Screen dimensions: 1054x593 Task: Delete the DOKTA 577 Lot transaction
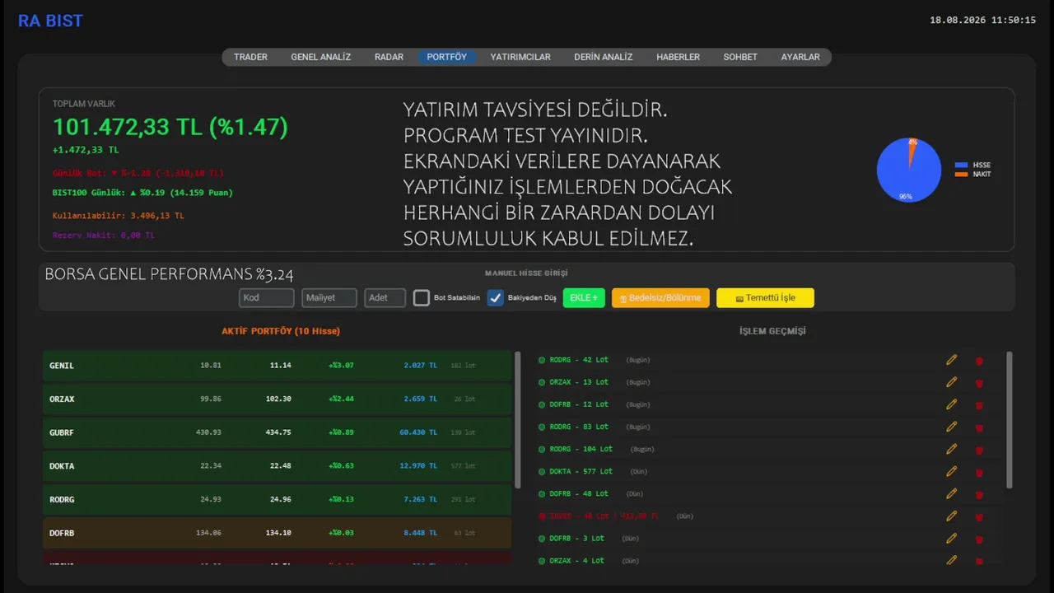(x=979, y=472)
